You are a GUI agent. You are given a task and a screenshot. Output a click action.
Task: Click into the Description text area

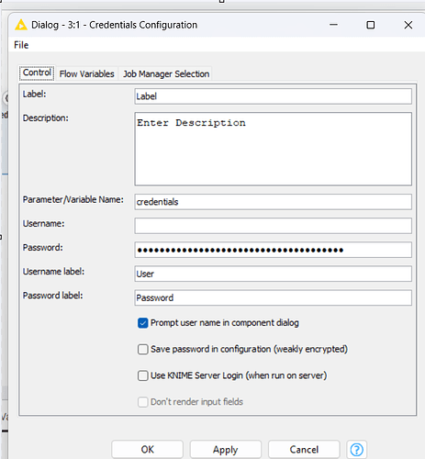pos(274,149)
